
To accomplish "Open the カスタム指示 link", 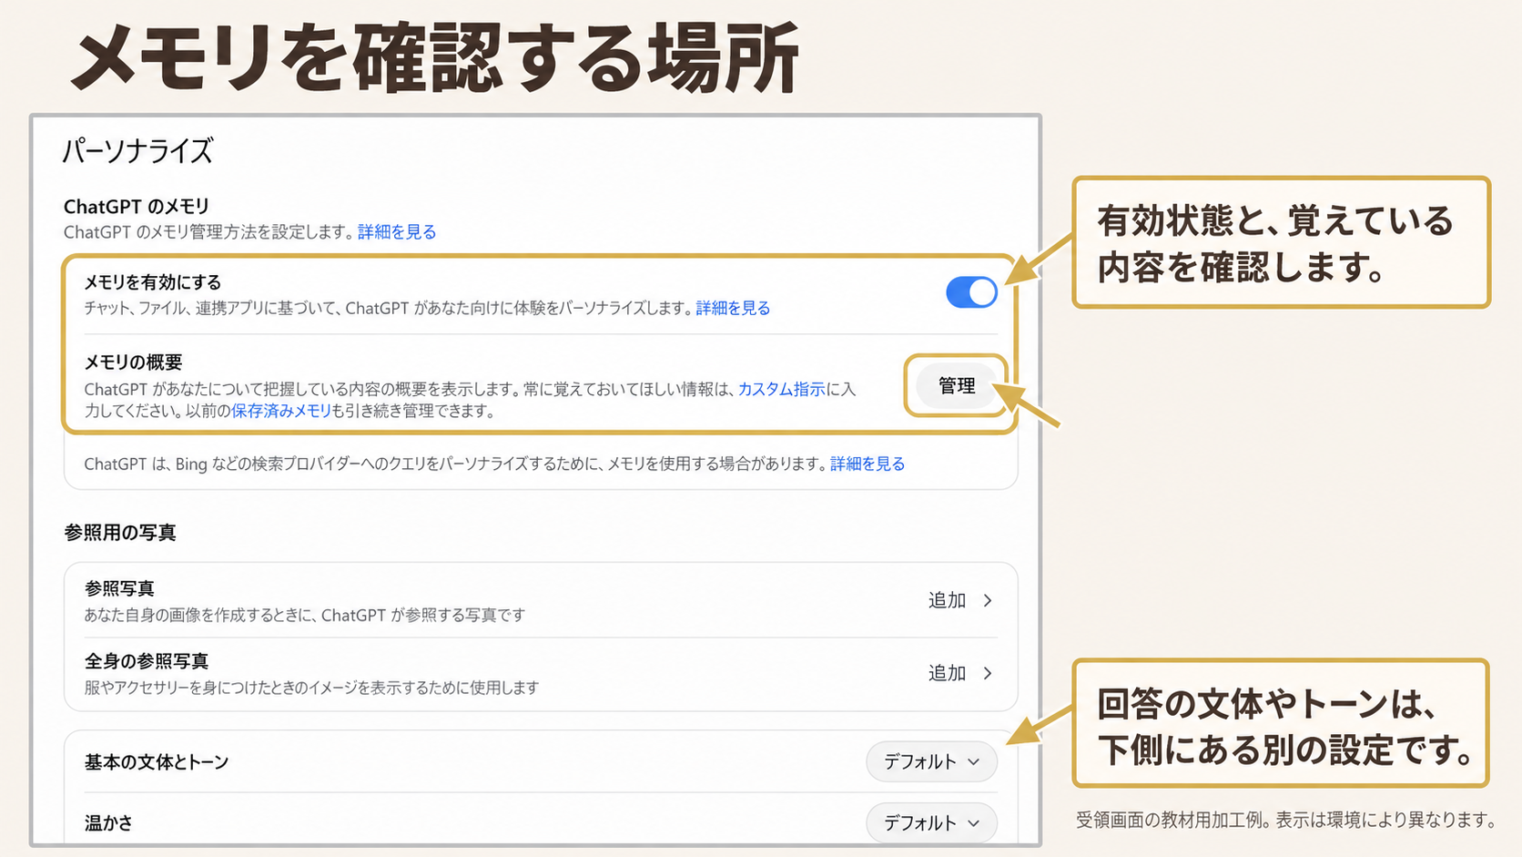I will [x=781, y=389].
